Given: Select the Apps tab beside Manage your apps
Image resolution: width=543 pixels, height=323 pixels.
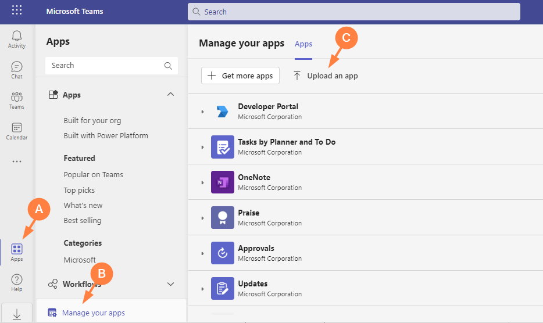Looking at the screenshot, I should pyautogui.click(x=303, y=44).
